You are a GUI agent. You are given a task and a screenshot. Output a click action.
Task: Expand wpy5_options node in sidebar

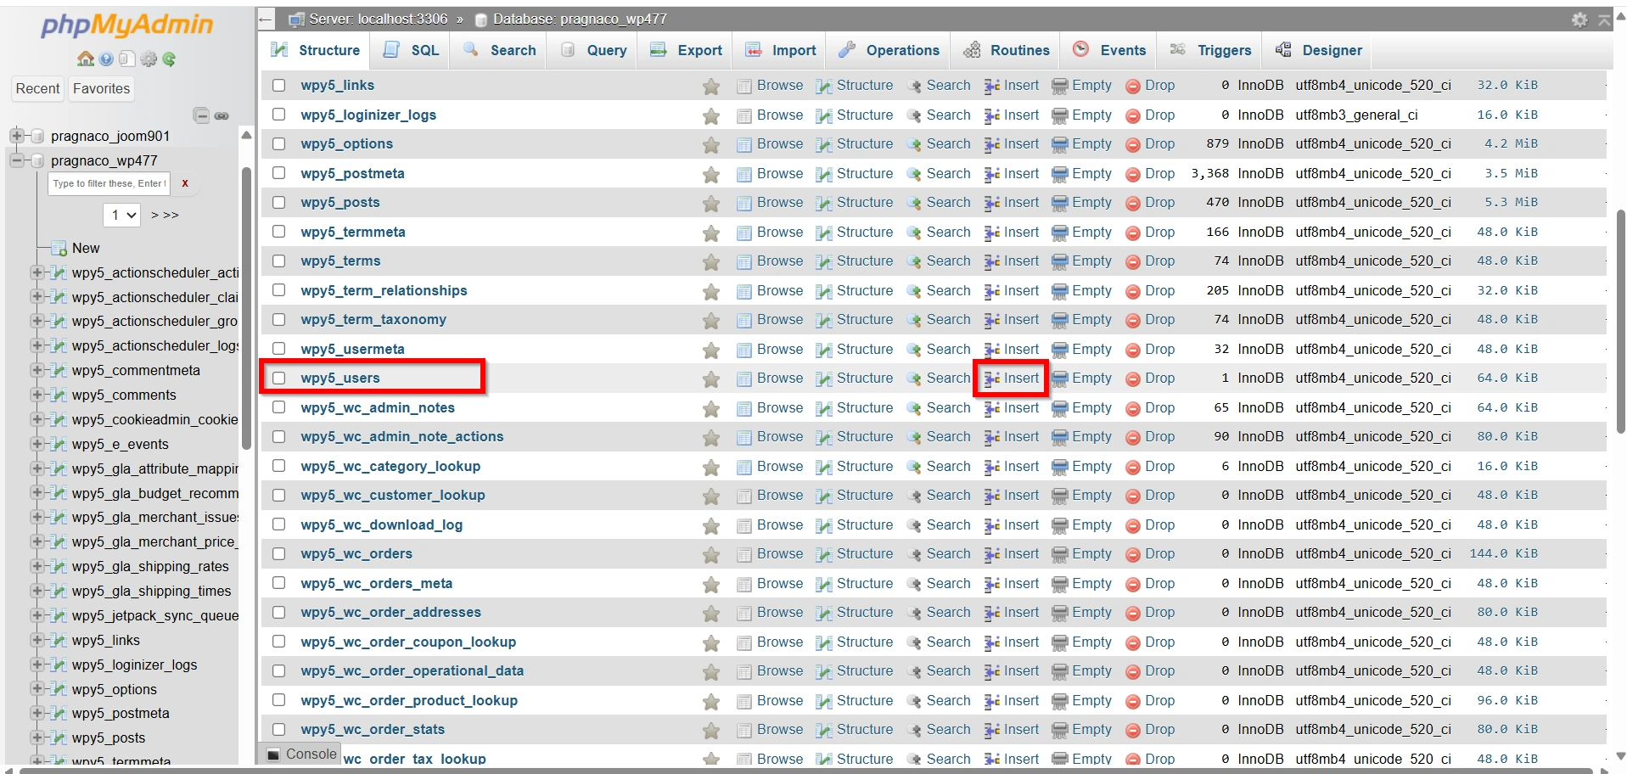point(36,689)
